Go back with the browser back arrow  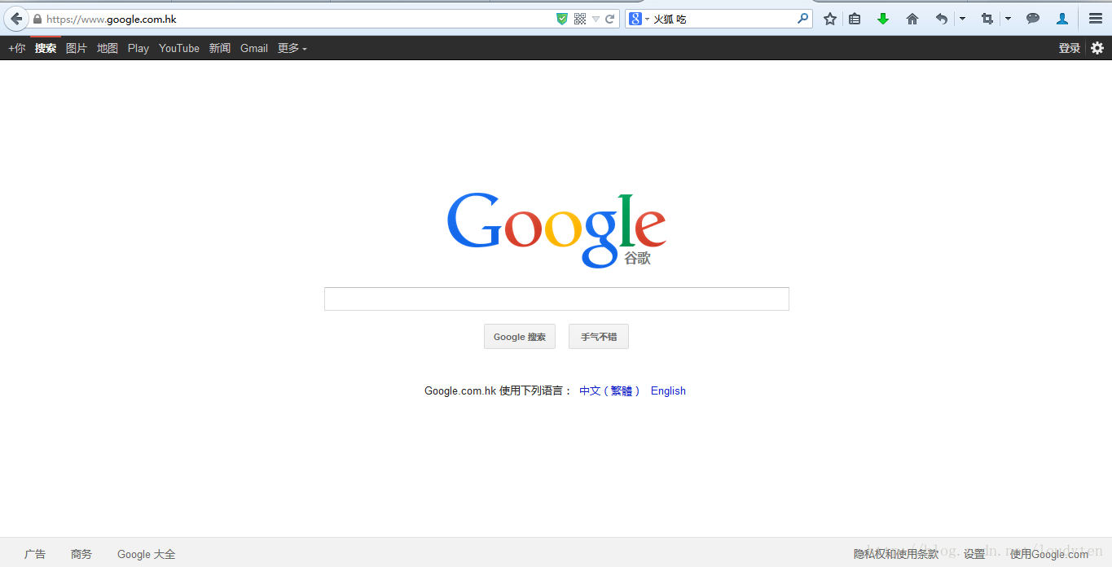pos(16,19)
